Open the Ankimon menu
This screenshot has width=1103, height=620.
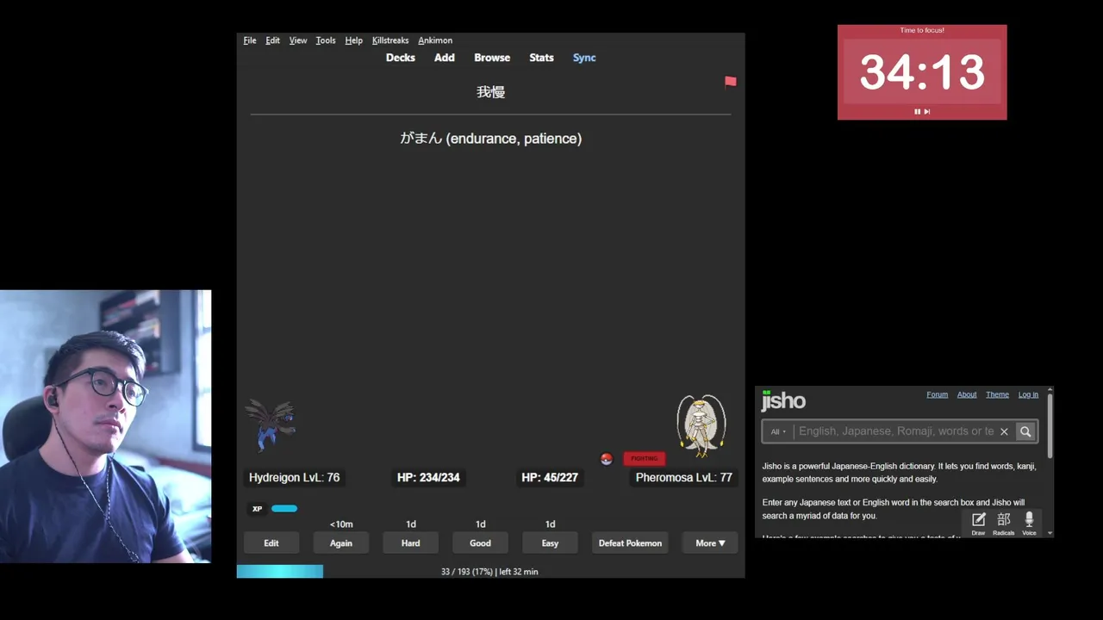pos(435,40)
